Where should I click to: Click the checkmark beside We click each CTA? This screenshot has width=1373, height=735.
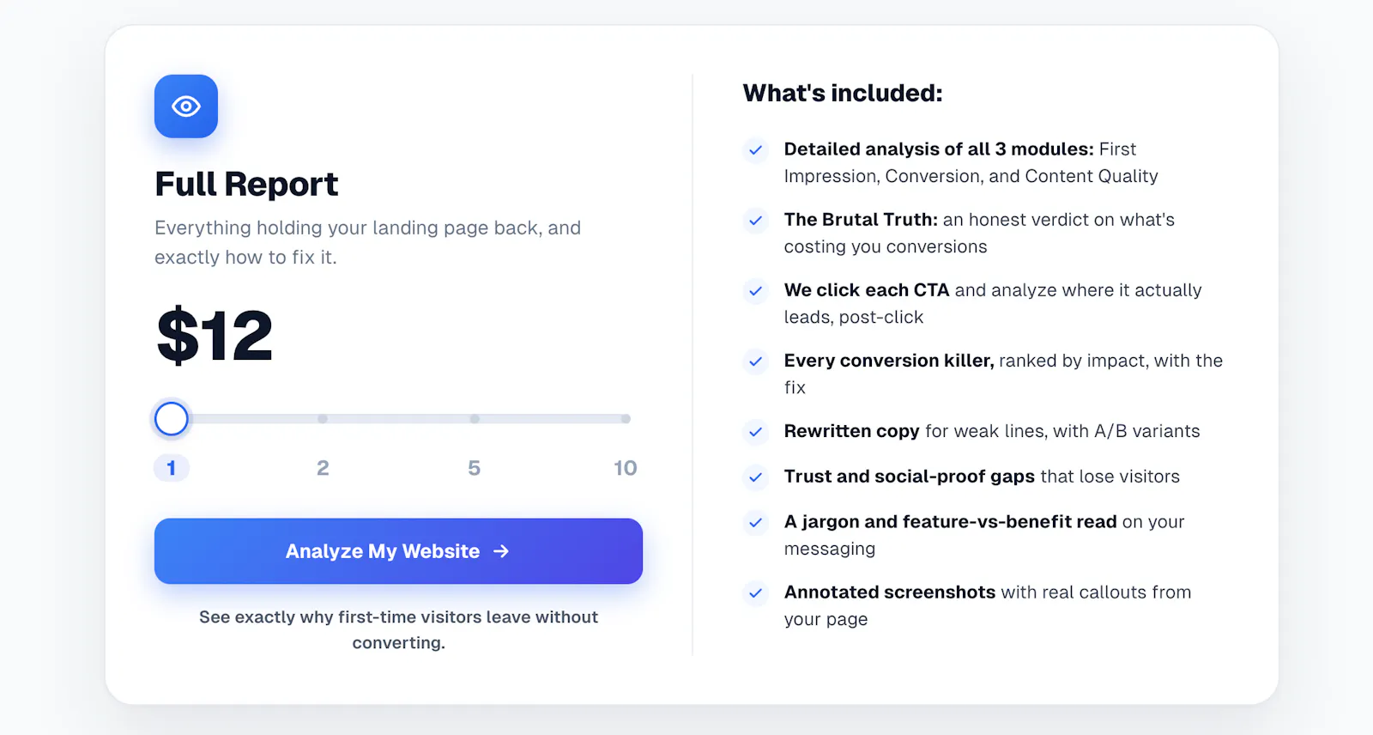coord(755,291)
